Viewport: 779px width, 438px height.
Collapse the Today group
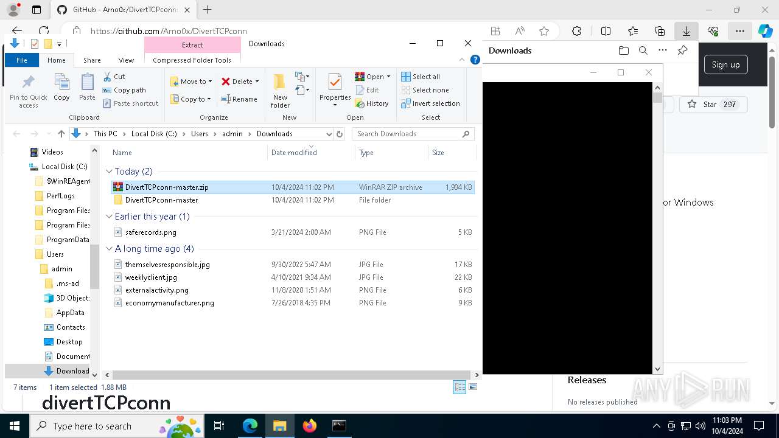click(x=110, y=172)
